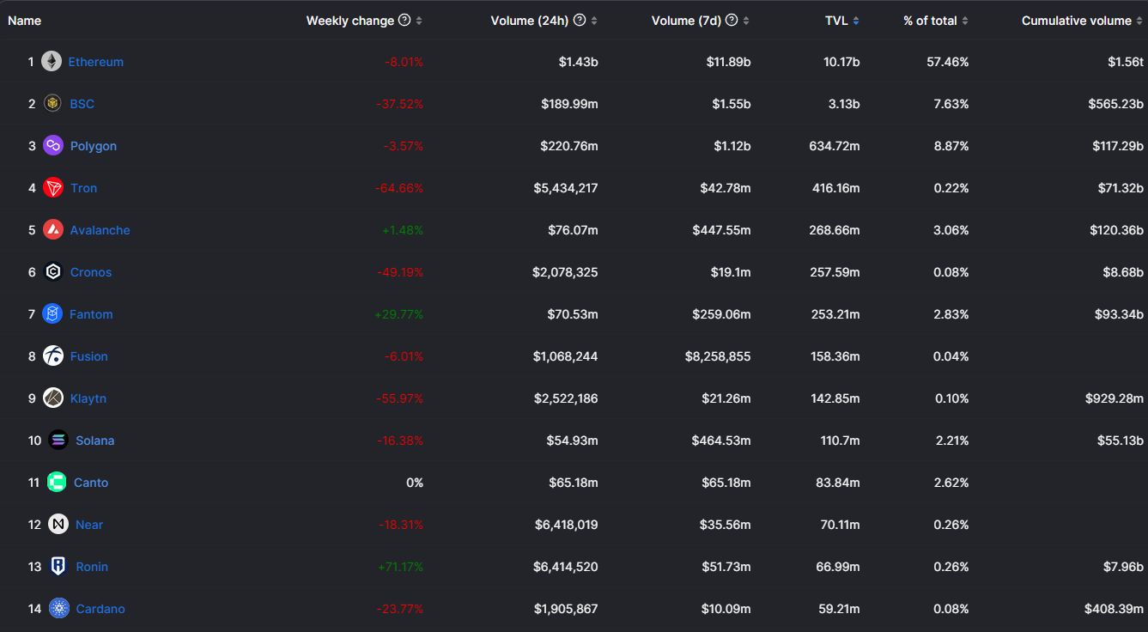Click the Polygon chain logo icon
The image size is (1148, 632).
53,146
